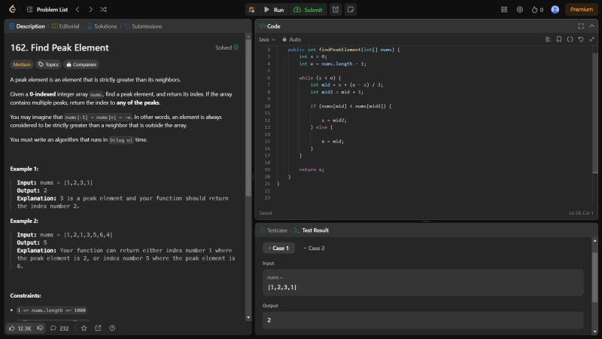
Task: Click the curly braces icon in editor toolbar
Action: point(570,39)
